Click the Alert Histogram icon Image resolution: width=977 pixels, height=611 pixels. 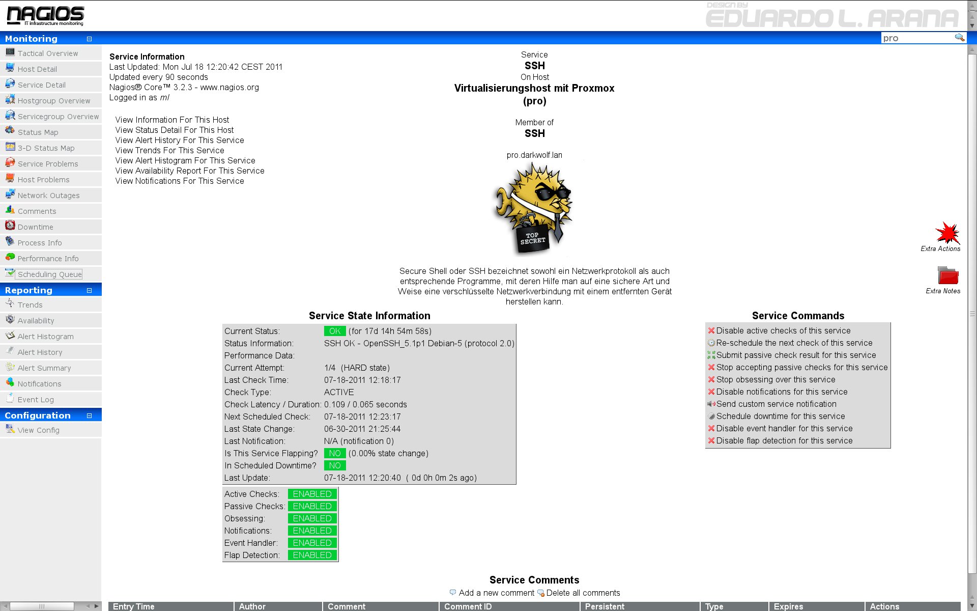pyautogui.click(x=10, y=335)
